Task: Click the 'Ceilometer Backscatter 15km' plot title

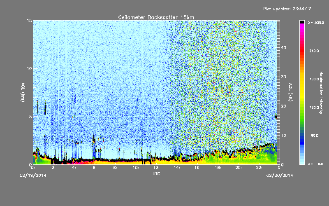Action: (156, 17)
